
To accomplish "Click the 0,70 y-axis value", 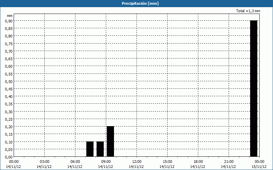I will [9, 51].
